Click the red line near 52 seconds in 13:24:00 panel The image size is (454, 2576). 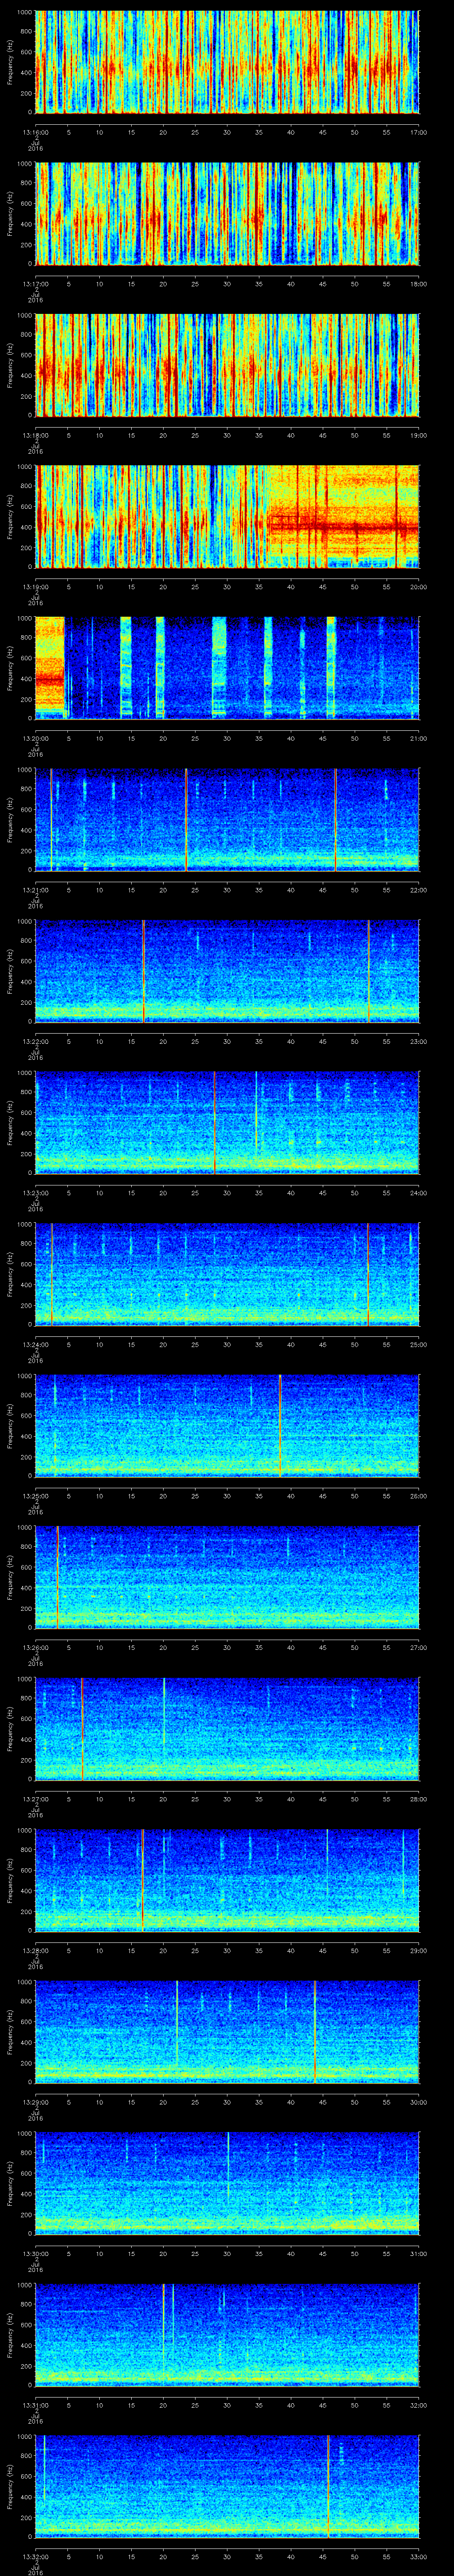[367, 1274]
